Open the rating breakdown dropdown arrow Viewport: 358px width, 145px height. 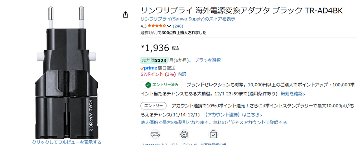pos(169,26)
